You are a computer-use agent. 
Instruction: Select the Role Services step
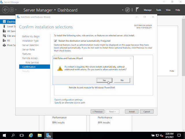tap(32, 63)
